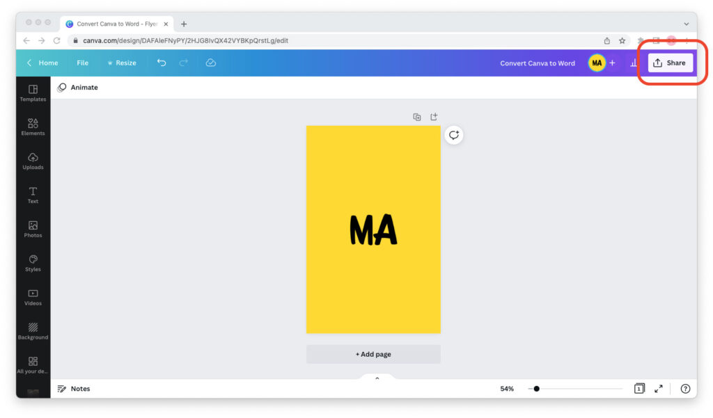Open the Uploads panel
Image resolution: width=713 pixels, height=418 pixels.
coord(33,161)
